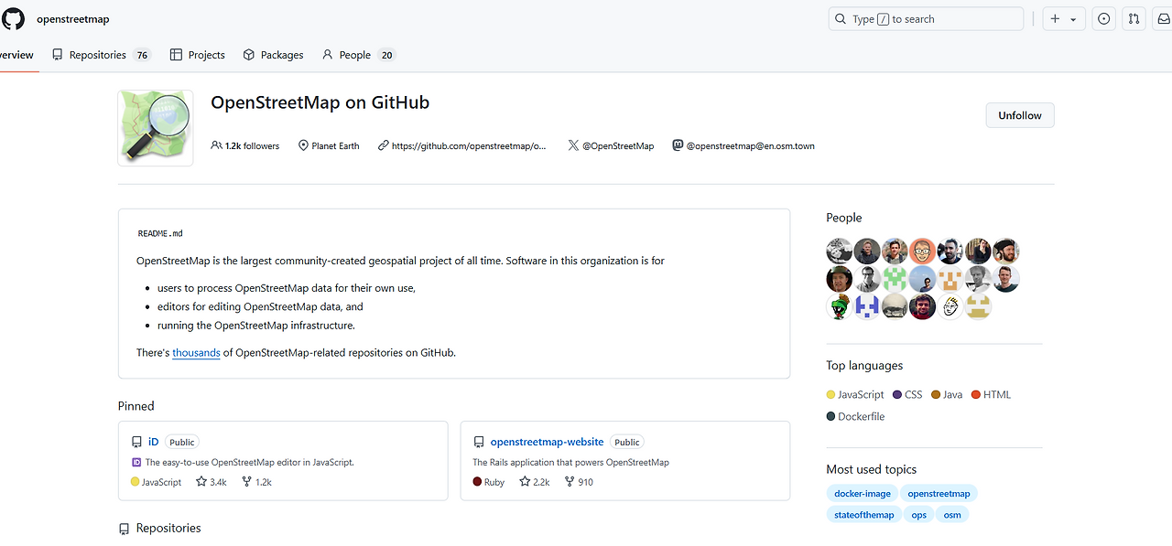Open the first member avatar in the People grid
The image size is (1172, 546).
tap(840, 251)
